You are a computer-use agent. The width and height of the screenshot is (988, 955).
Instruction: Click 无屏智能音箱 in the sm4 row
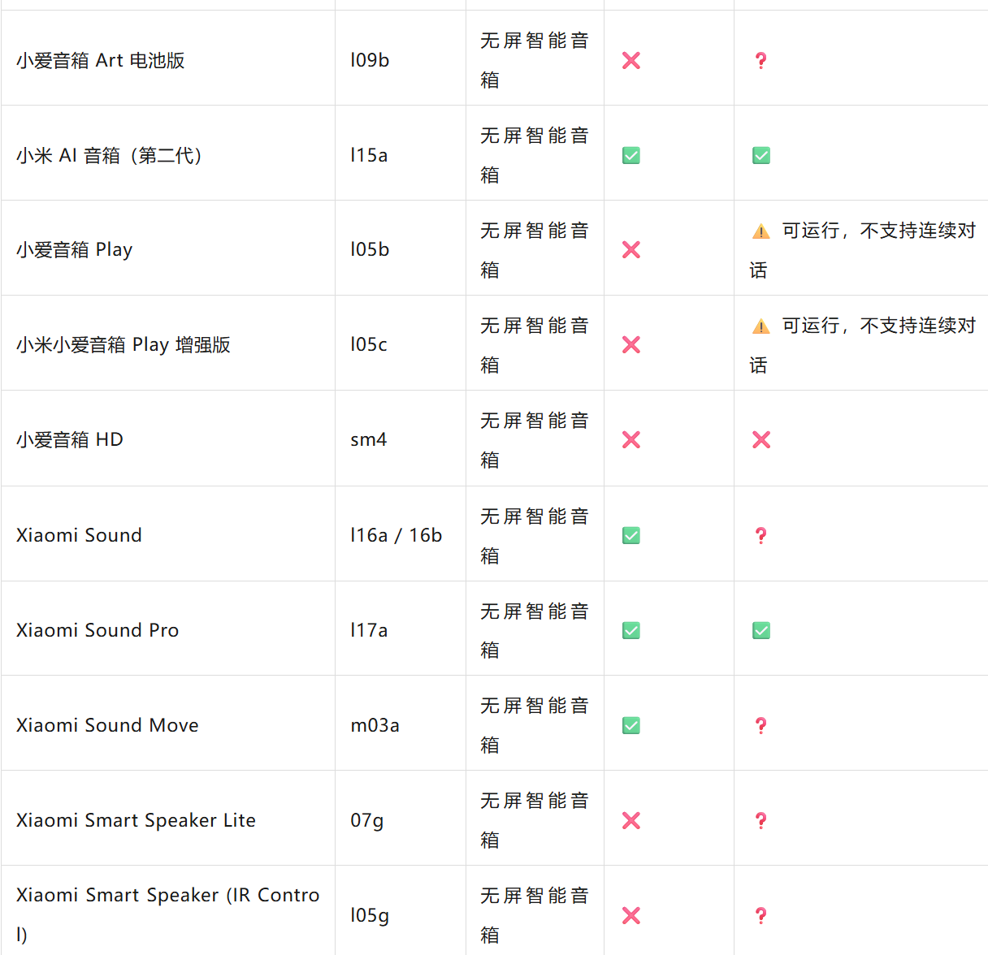click(x=535, y=440)
